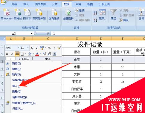Toggle italic in mini toolbar
This screenshot has height=113, width=145.
(12, 54)
